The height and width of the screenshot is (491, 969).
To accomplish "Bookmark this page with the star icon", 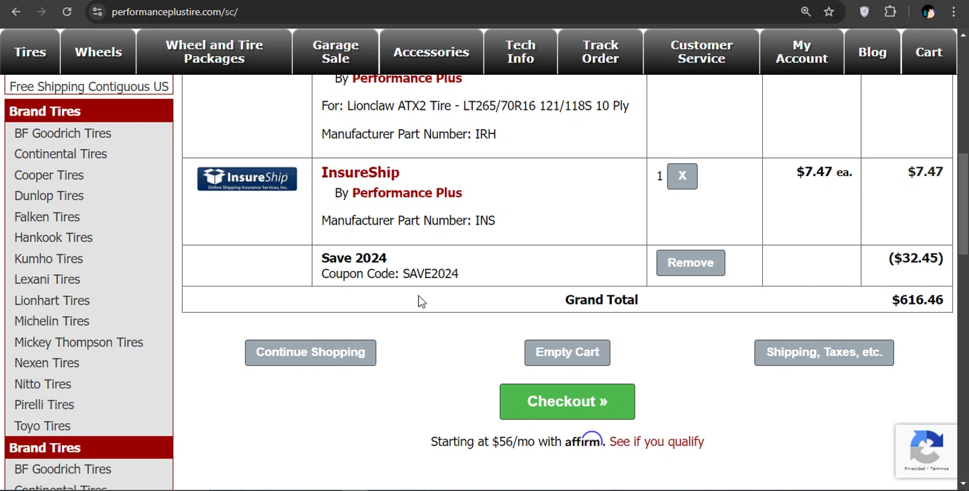I will [x=829, y=12].
